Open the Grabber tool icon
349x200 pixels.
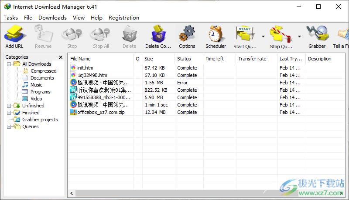318,34
